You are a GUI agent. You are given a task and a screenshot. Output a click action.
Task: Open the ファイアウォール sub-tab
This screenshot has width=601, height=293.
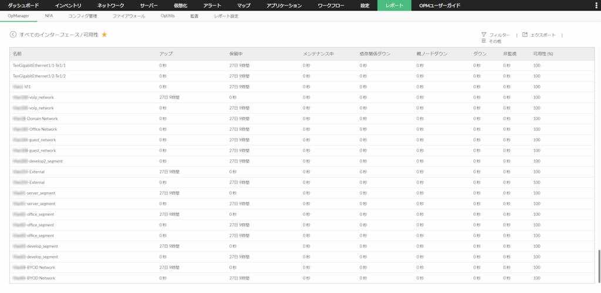click(129, 16)
